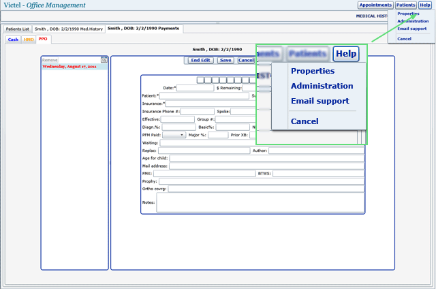Open the Appointments menu button
436x289 pixels.
click(375, 5)
